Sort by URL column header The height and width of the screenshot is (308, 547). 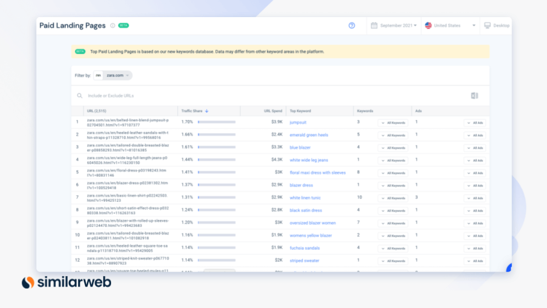point(96,111)
